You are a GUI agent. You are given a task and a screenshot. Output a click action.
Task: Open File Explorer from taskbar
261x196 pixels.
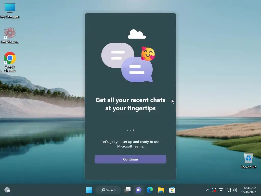(x=161, y=190)
